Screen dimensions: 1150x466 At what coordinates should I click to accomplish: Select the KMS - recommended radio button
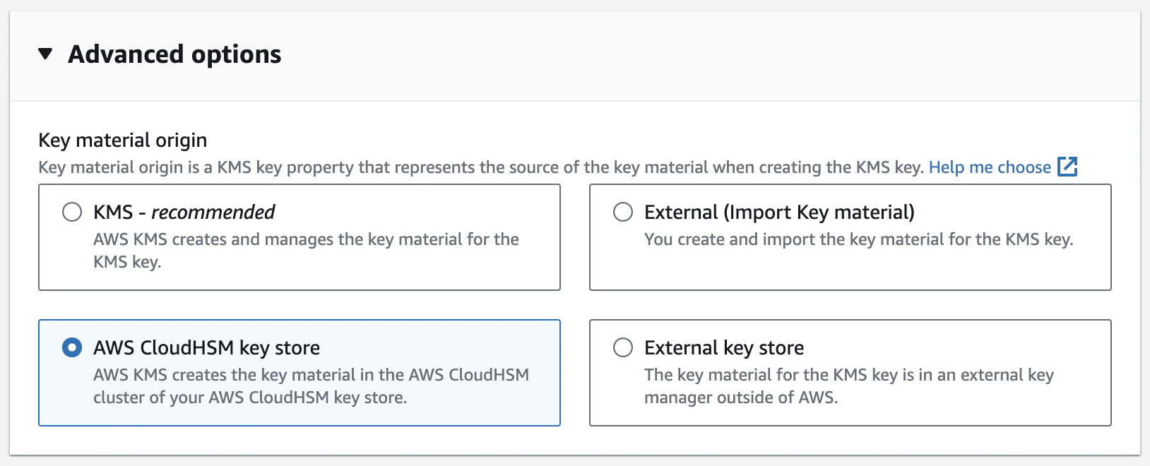(x=72, y=212)
